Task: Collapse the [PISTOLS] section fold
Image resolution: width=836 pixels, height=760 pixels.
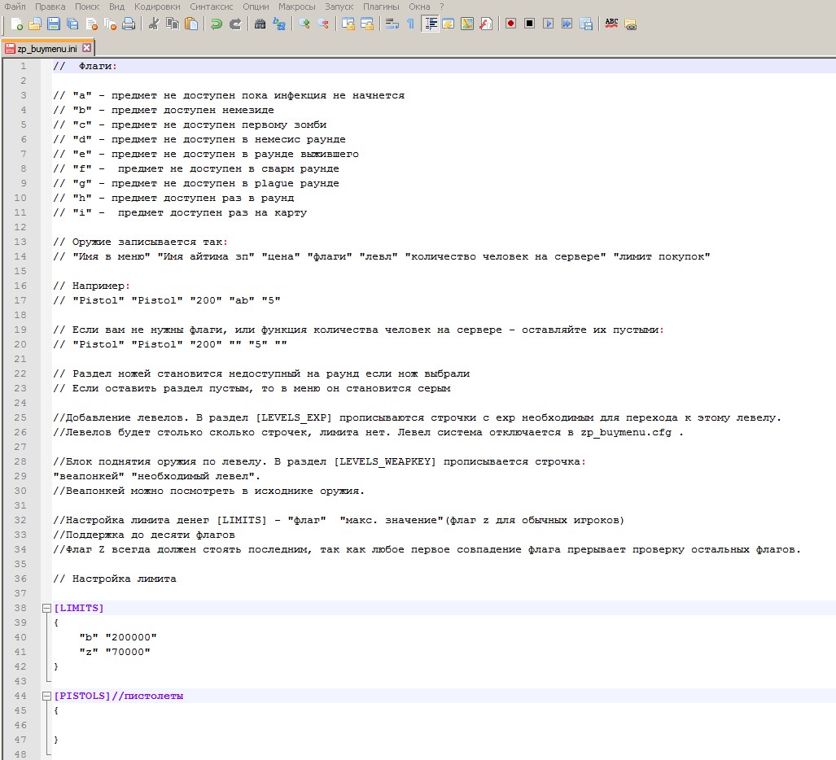Action: [x=46, y=696]
